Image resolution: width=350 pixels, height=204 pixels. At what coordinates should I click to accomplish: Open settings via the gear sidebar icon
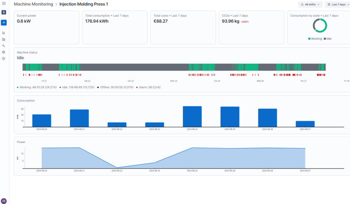[x=4, y=59]
